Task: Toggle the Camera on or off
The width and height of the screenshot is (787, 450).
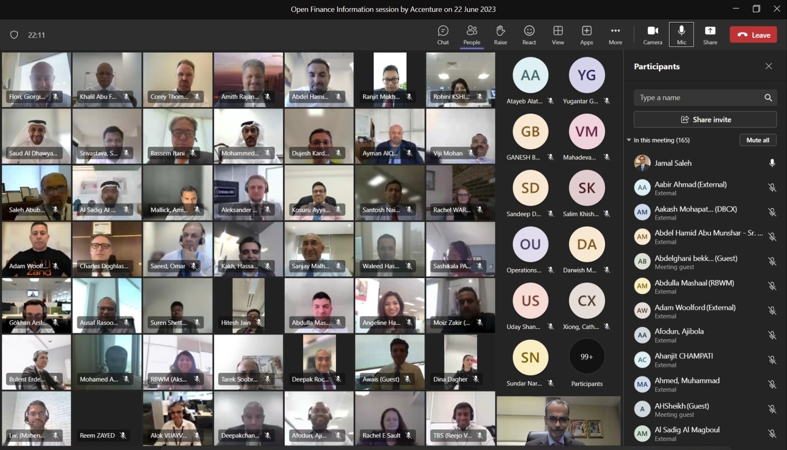Action: (x=652, y=35)
